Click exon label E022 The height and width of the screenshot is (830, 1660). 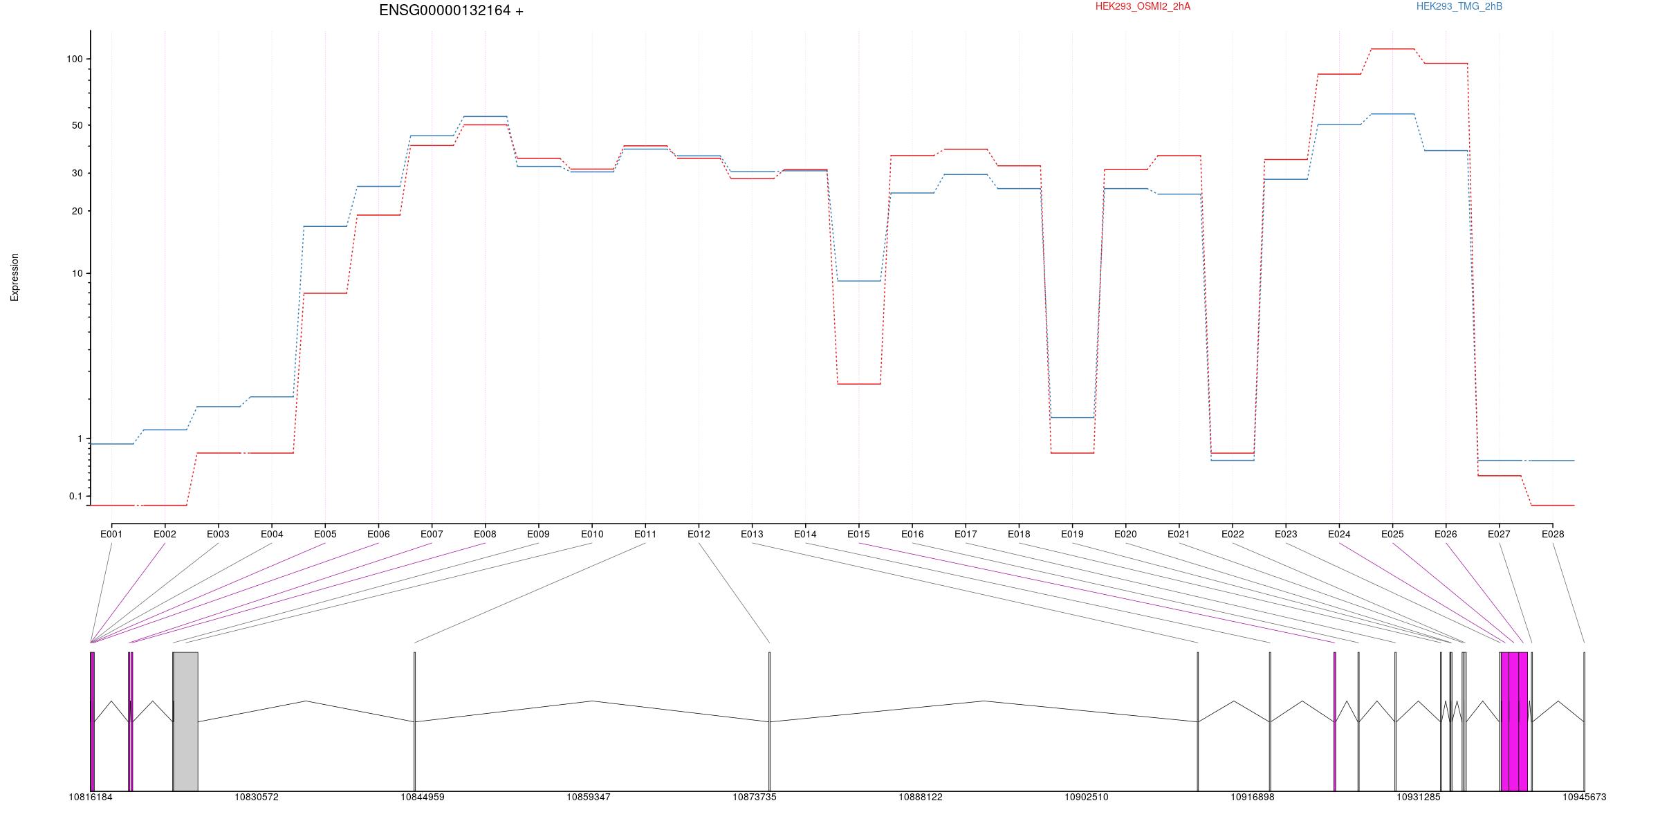(1233, 534)
